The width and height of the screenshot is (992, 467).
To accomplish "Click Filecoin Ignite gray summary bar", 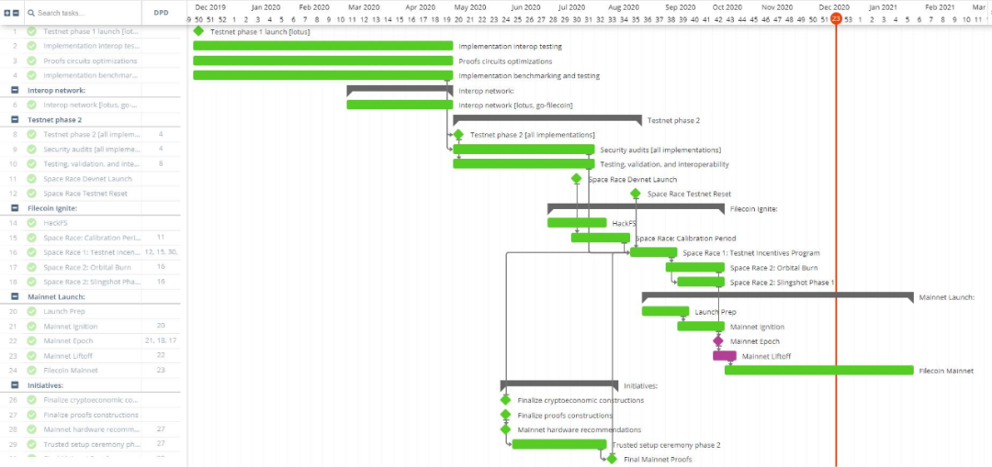I will [636, 206].
